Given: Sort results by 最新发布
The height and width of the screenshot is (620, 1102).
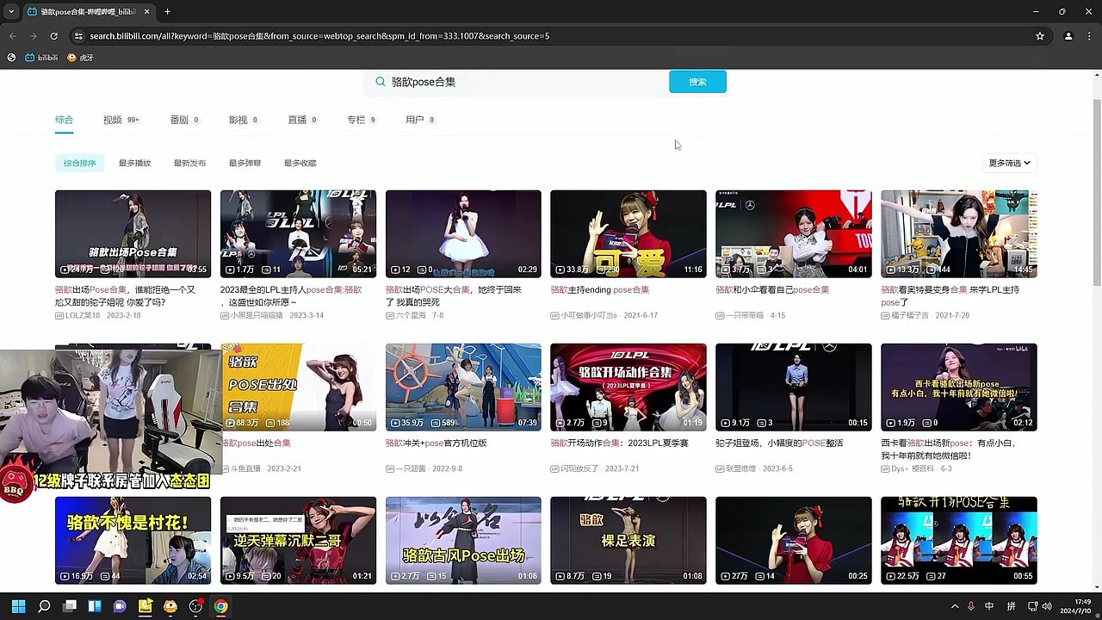Looking at the screenshot, I should (189, 163).
